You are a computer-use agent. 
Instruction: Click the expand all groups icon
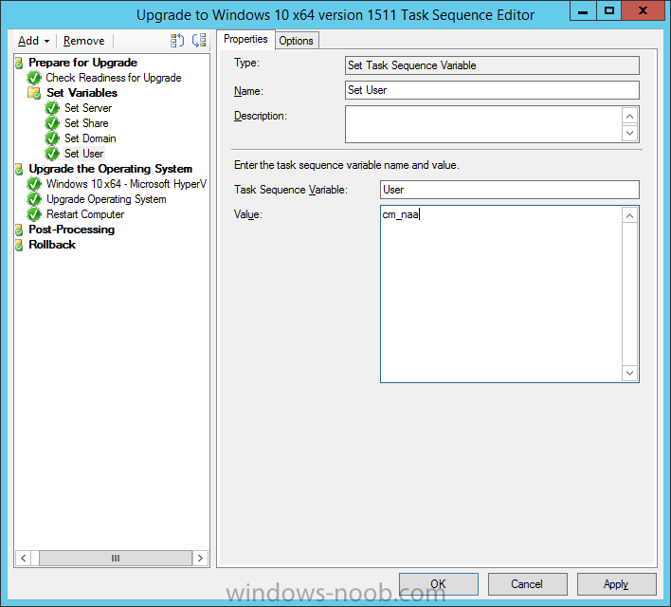[x=176, y=41]
